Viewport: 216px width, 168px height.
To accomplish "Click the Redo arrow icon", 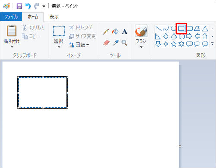I will 36,6.
